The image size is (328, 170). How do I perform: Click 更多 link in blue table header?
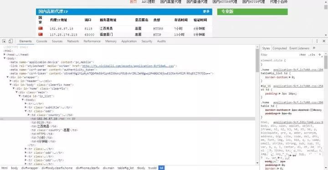coord(206,11)
